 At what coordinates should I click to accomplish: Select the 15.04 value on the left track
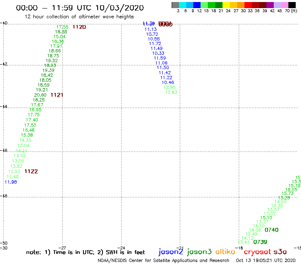59,37
